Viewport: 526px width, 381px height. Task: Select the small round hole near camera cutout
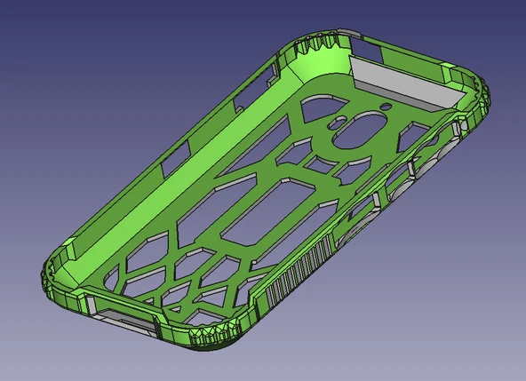tap(387, 107)
